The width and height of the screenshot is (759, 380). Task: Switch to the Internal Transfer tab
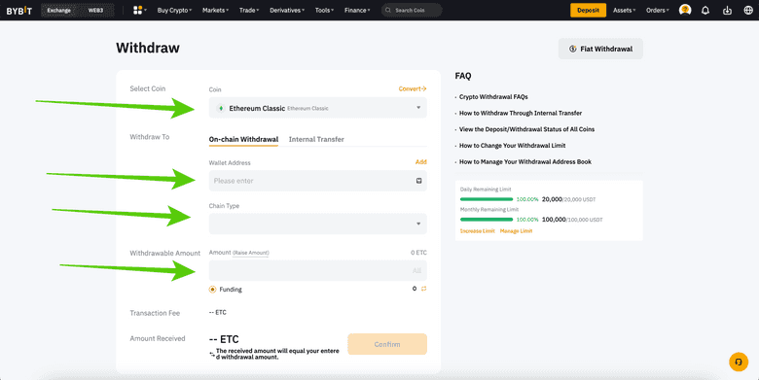tap(316, 139)
